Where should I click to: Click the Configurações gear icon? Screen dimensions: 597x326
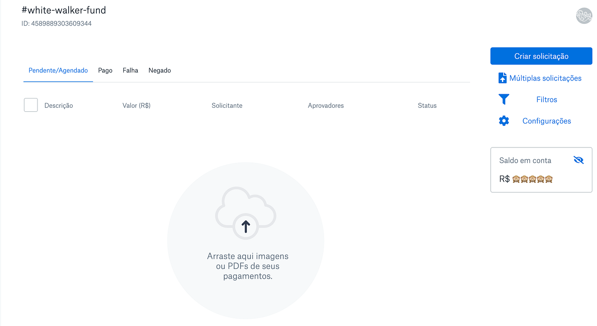(504, 121)
